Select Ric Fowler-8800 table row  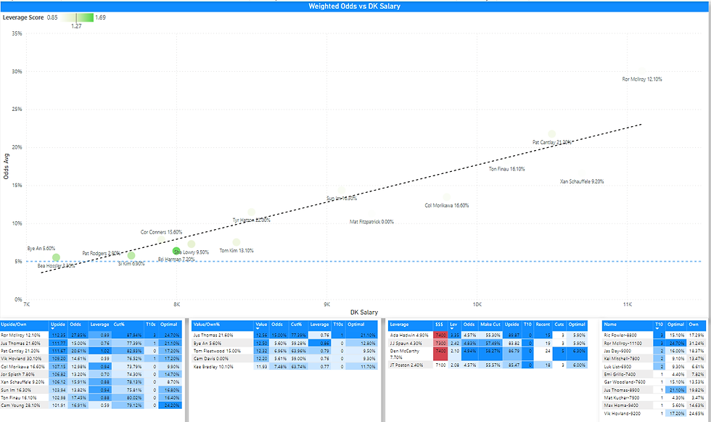click(654, 336)
